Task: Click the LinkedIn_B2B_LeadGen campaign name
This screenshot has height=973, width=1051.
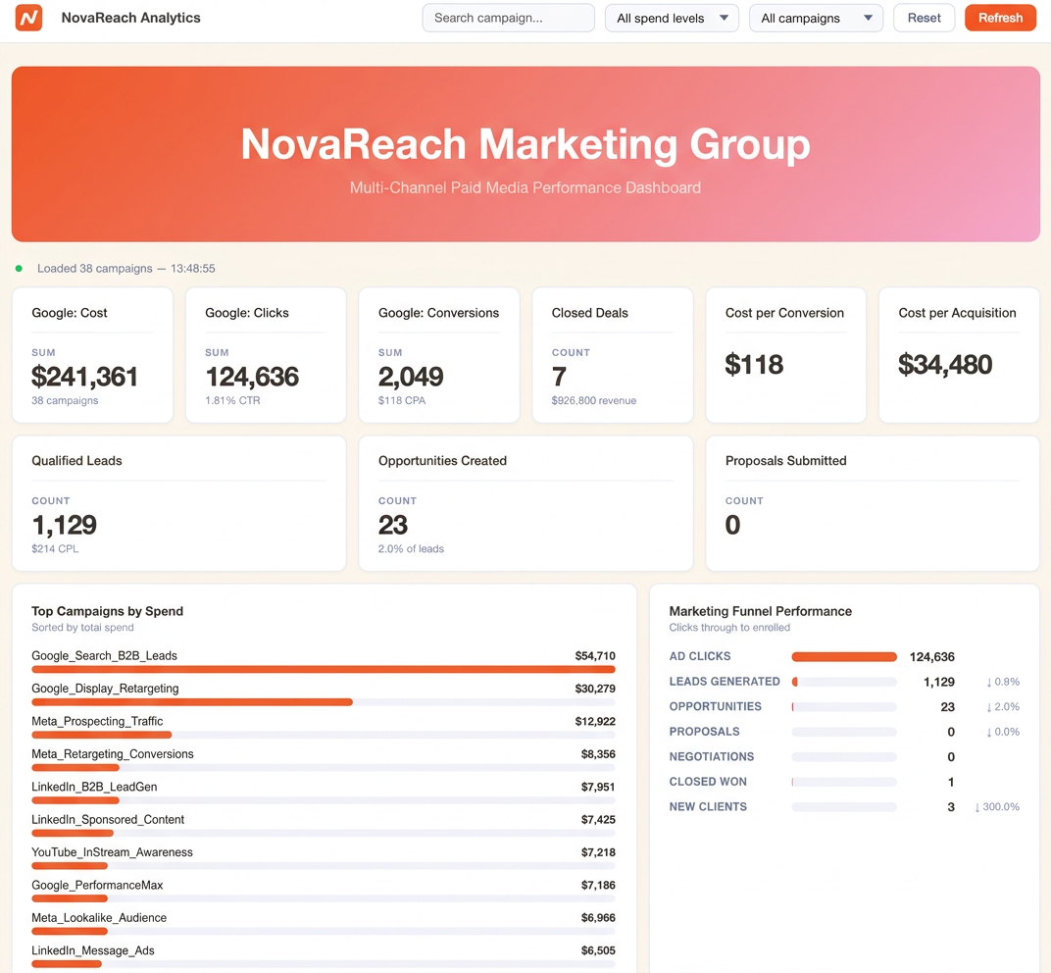Action: click(x=94, y=787)
